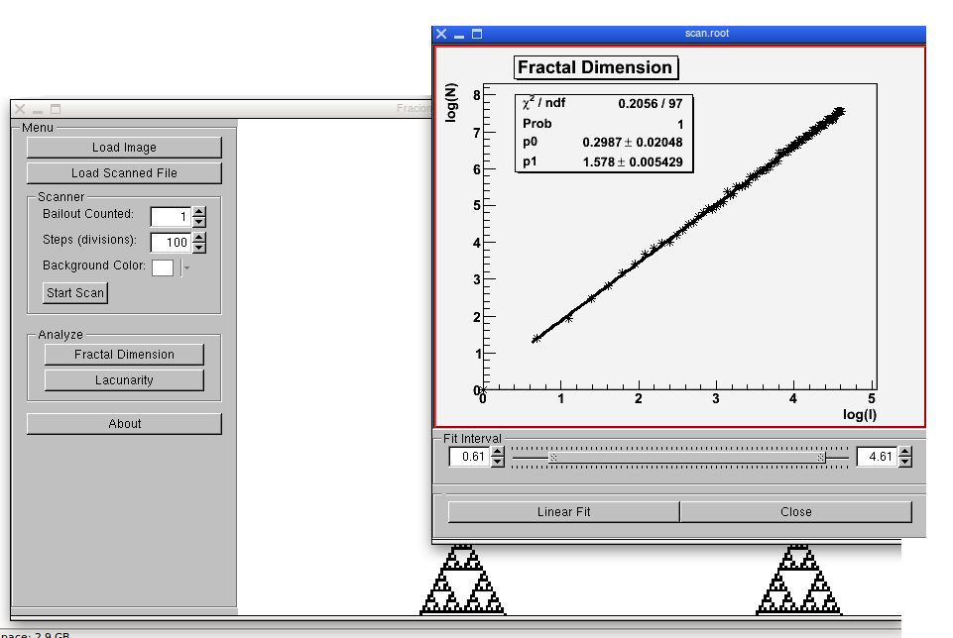953x638 pixels.
Task: Open the About dialog
Action: pos(124,424)
